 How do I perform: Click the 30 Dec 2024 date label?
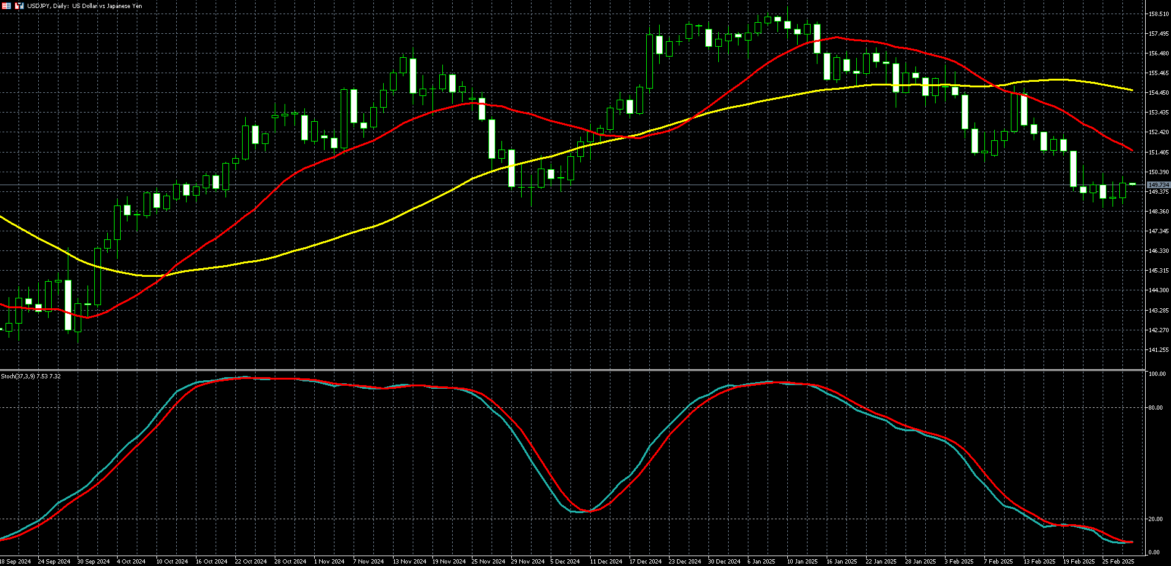[x=724, y=562]
